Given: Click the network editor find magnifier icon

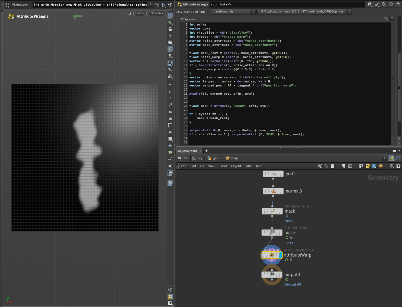Looking at the screenshot, I should [392, 166].
